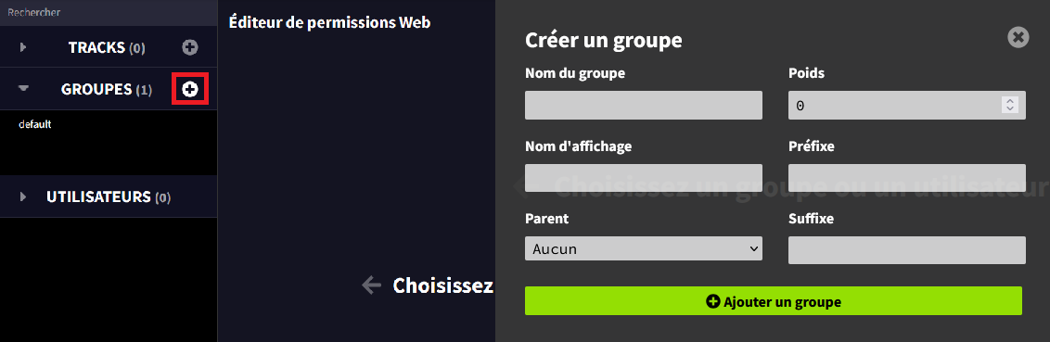Add a new track with plus icon

click(190, 47)
